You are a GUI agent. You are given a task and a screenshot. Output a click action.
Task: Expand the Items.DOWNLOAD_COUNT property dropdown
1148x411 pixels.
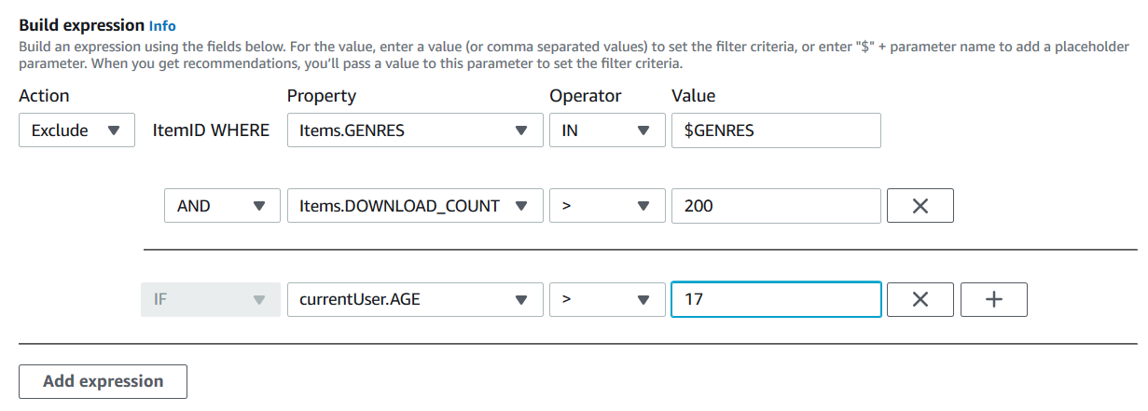tap(414, 206)
